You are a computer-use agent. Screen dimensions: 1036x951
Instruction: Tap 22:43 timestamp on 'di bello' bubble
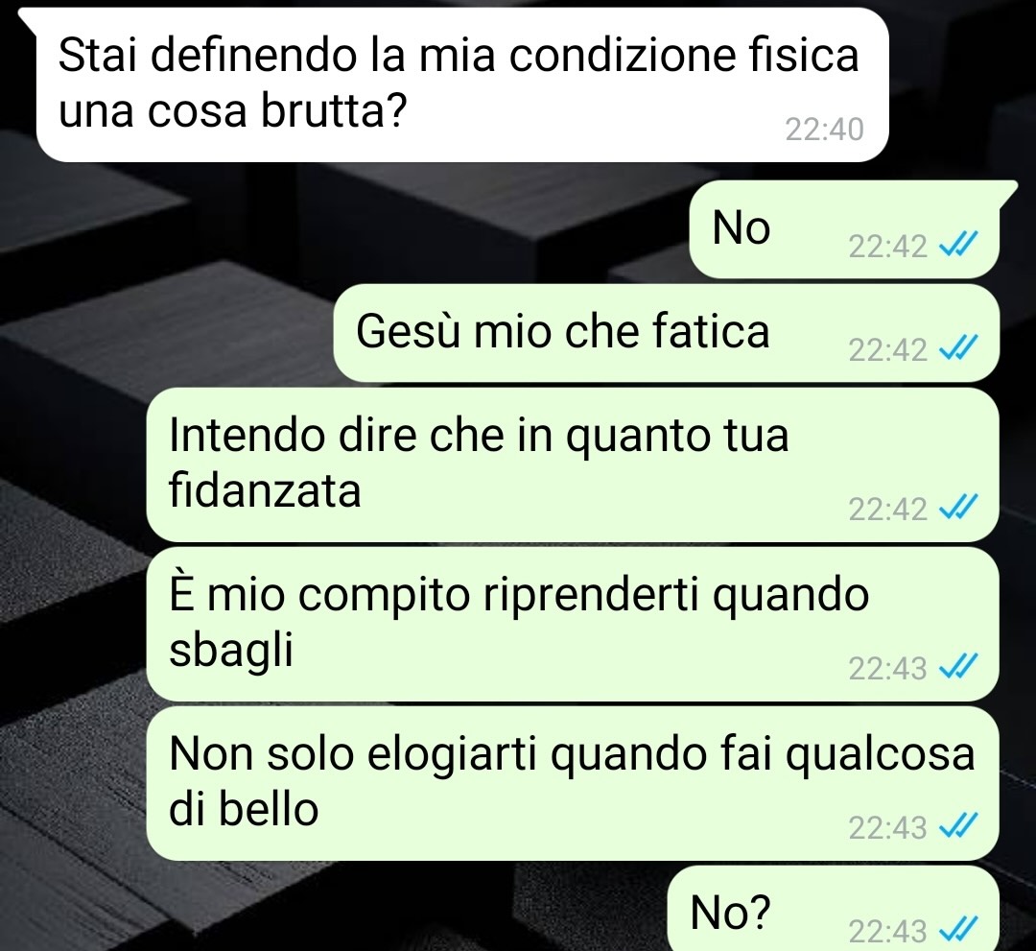[x=888, y=828]
